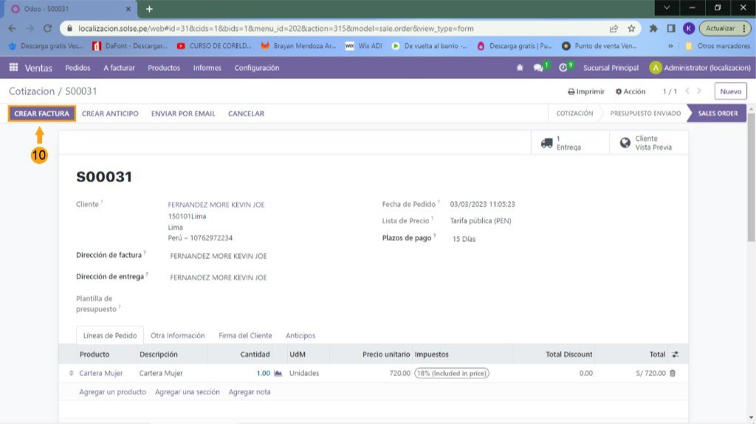
Task: Click the row drag handle for Cartera Mujer
Action: click(x=72, y=373)
